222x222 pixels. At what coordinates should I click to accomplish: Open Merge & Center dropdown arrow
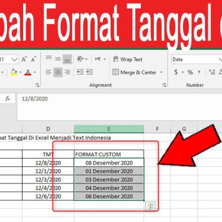161,72
